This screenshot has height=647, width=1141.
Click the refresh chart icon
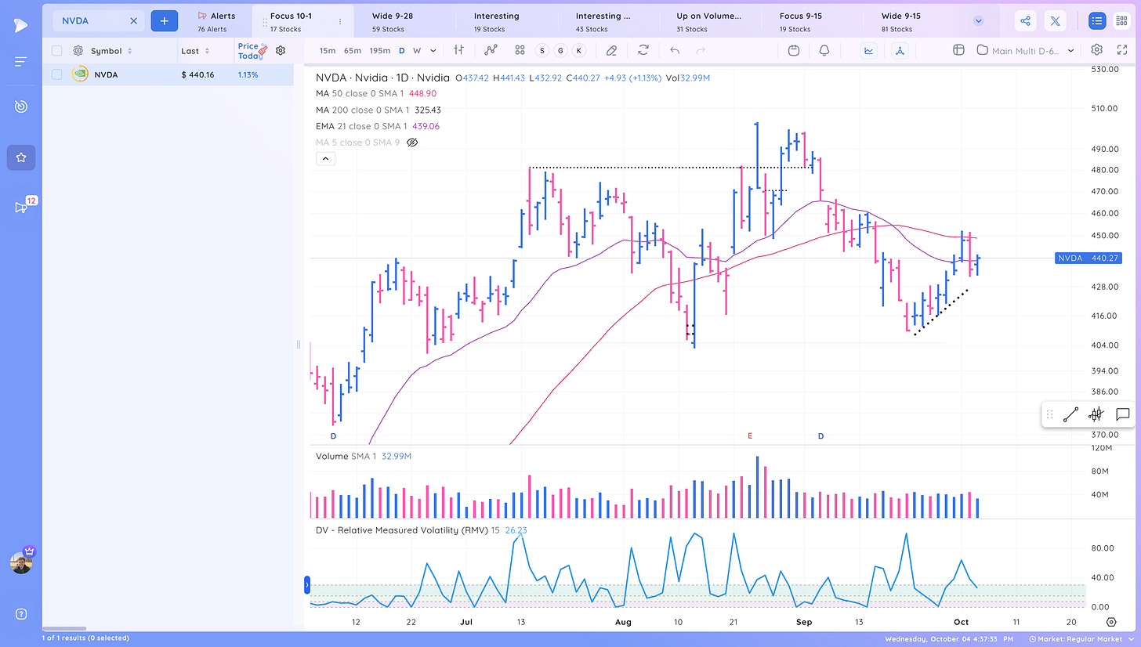(643, 50)
